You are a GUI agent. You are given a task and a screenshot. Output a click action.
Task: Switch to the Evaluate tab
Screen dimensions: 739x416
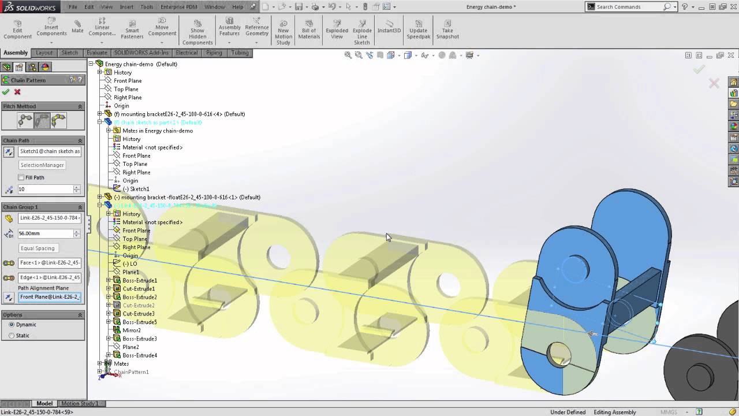point(96,53)
